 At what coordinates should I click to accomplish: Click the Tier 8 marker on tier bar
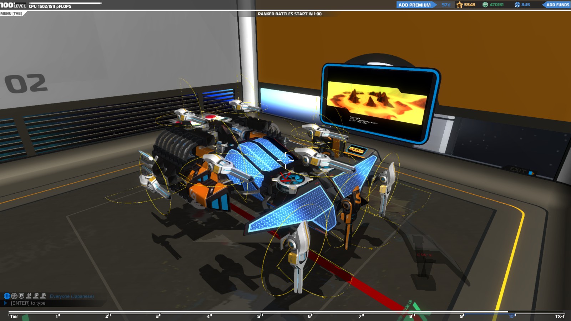[x=411, y=316]
